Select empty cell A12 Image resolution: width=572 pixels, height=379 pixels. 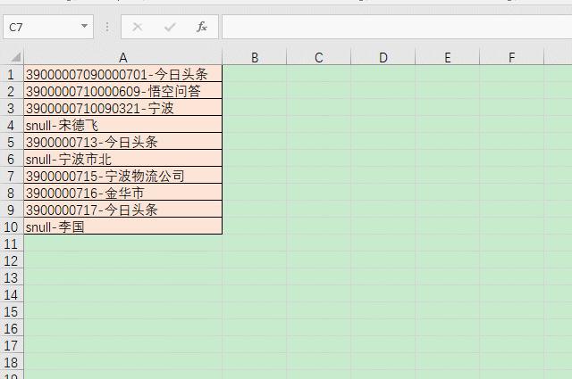coord(123,260)
